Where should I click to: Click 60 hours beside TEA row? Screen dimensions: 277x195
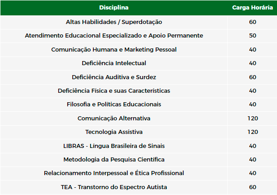coord(253,187)
